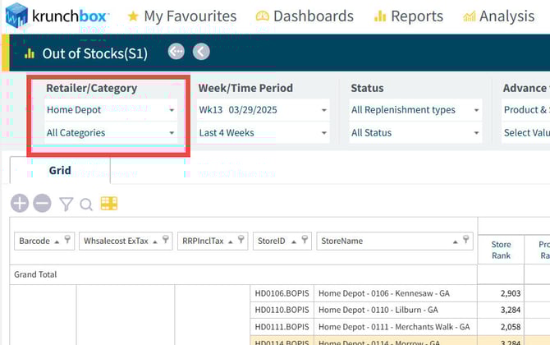The width and height of the screenshot is (550, 345).
Task: Click the StoreName field button
Action: [395, 241]
